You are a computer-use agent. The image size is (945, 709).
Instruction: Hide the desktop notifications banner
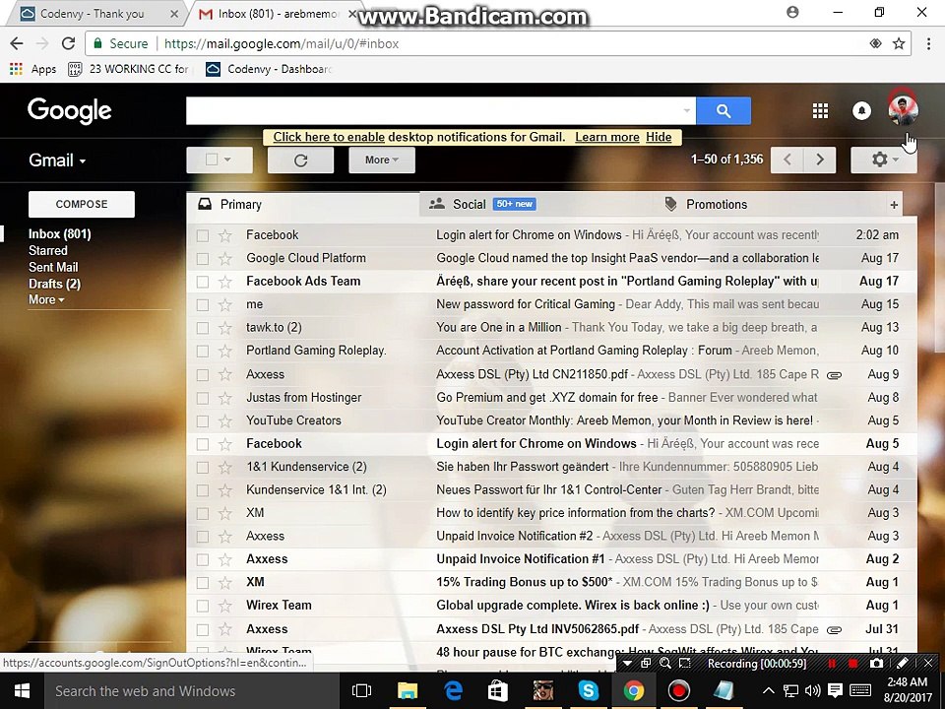[x=659, y=137]
